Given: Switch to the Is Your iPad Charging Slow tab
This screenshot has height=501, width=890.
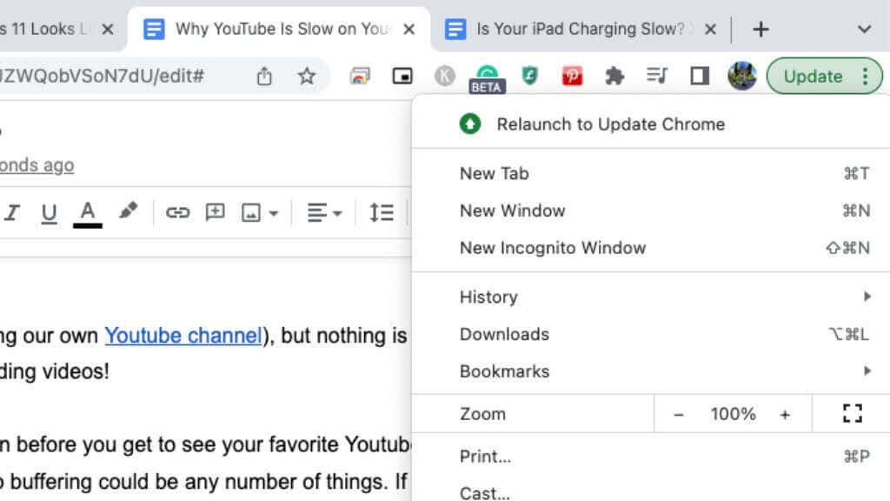Looking at the screenshot, I should click(580, 29).
